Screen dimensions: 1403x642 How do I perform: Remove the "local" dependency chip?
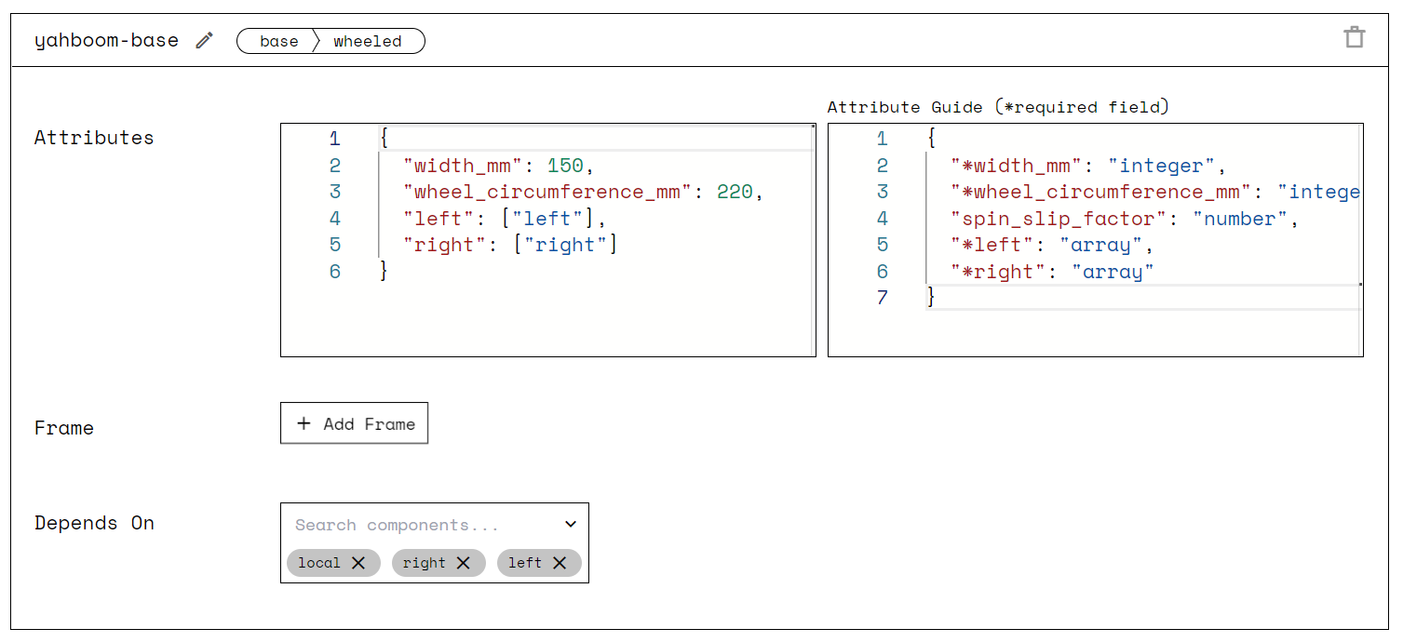pyautogui.click(x=358, y=562)
